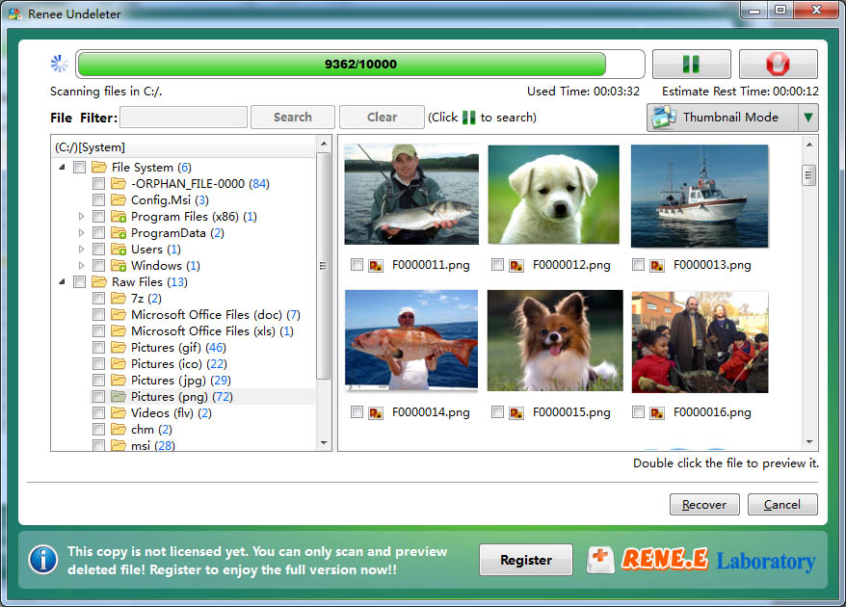Click the Raw Files folder icon
The height and width of the screenshot is (607, 846).
98,281
